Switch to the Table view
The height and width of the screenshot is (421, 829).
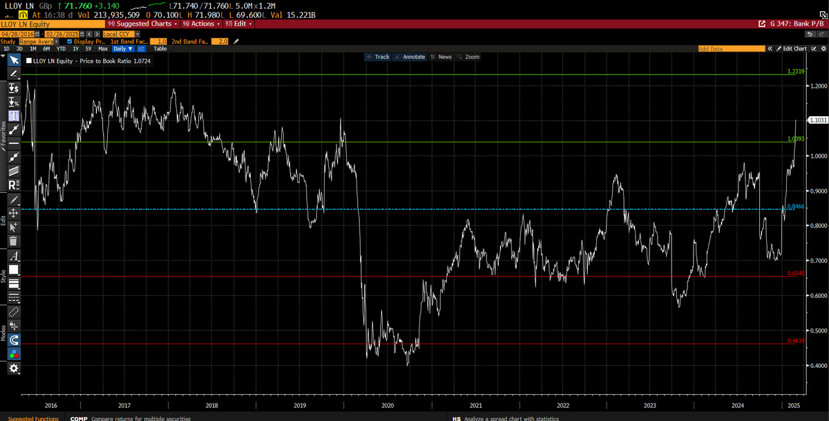pyautogui.click(x=160, y=48)
